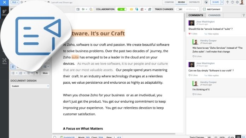Click the comments filter funnel icon

pos(244,15)
